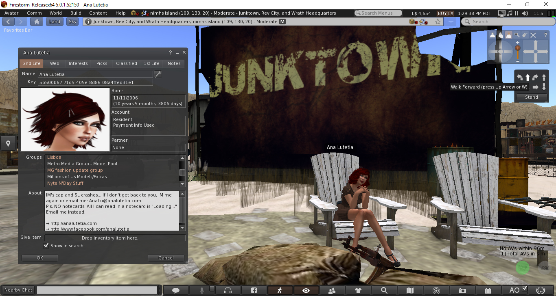Click OK in the profile window
This screenshot has width=556, height=296.
[x=40, y=258]
